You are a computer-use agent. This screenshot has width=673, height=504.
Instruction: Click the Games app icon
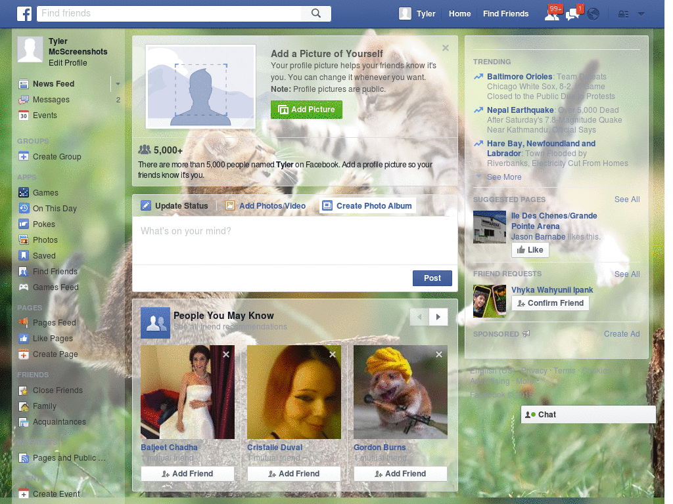tap(24, 192)
